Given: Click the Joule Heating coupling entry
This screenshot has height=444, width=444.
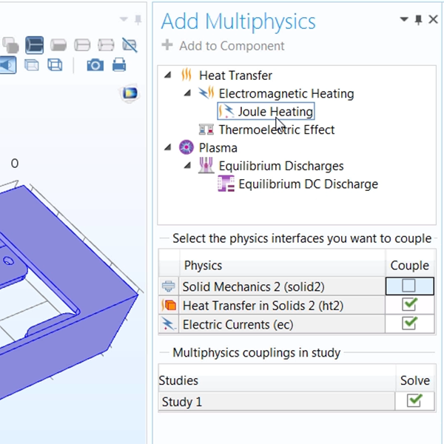Looking at the screenshot, I should coord(275,112).
